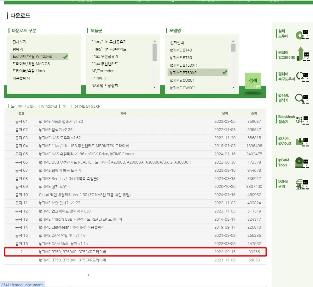Open ipTIME 보안 검사기 v1.22 post
Screen dimensions: 313x287
[x=60, y=203]
